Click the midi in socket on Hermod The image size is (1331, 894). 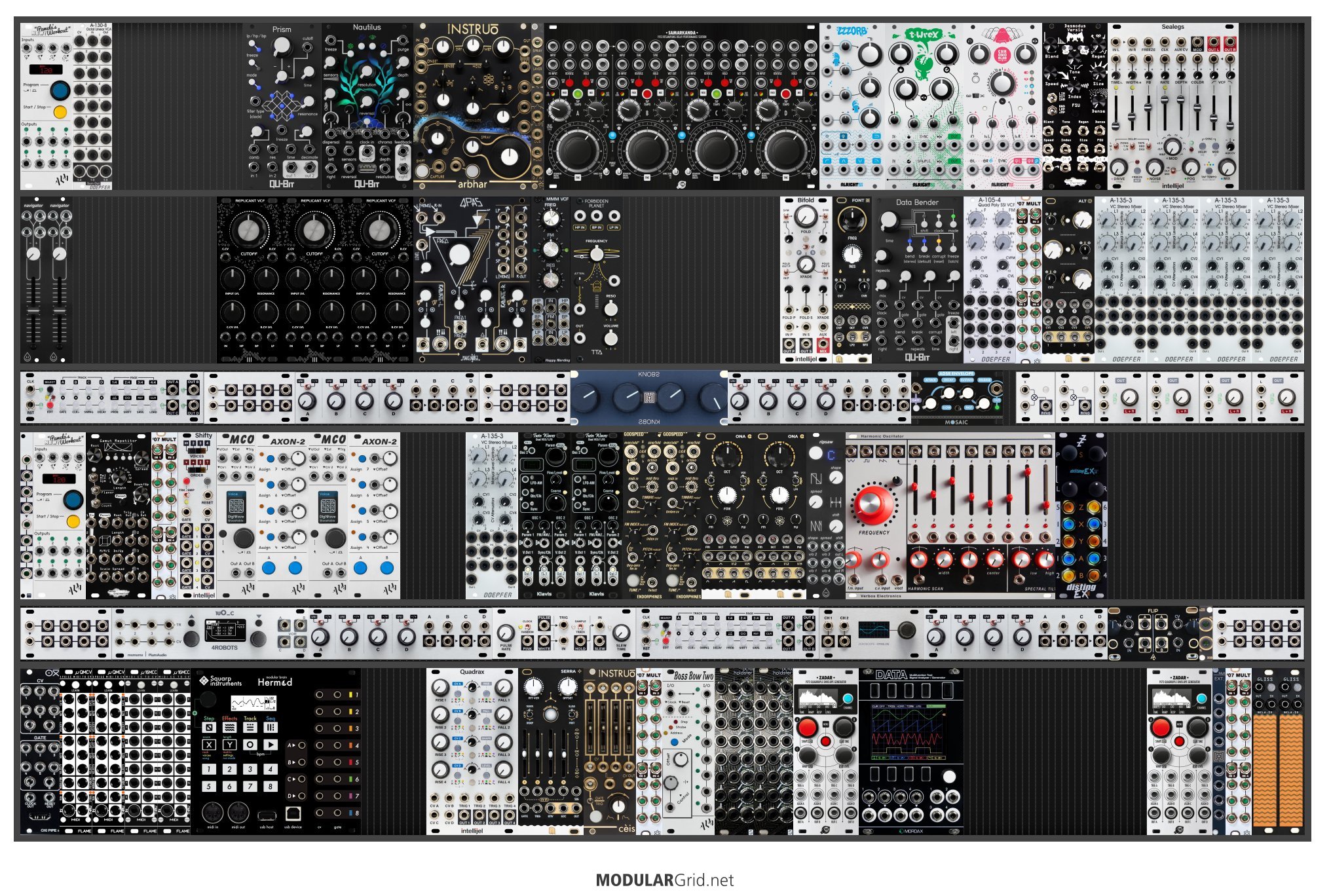click(x=212, y=813)
